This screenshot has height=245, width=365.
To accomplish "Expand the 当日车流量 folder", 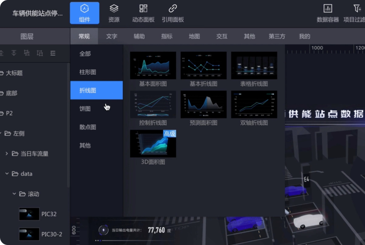I will coord(7,153).
